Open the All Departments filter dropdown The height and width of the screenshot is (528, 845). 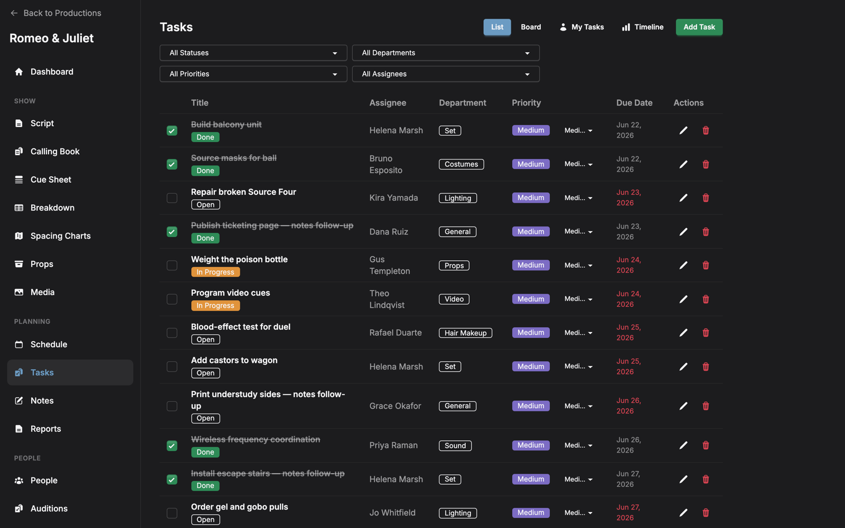(446, 53)
